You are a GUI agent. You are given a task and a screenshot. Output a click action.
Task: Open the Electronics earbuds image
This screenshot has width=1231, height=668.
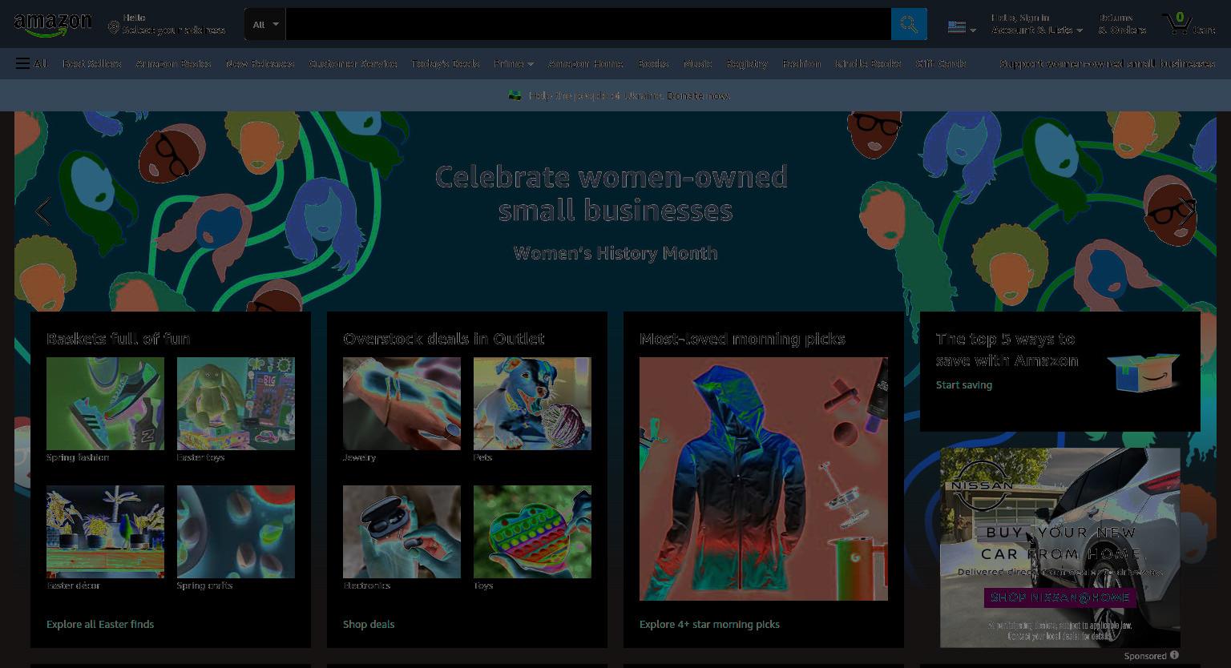coord(402,532)
